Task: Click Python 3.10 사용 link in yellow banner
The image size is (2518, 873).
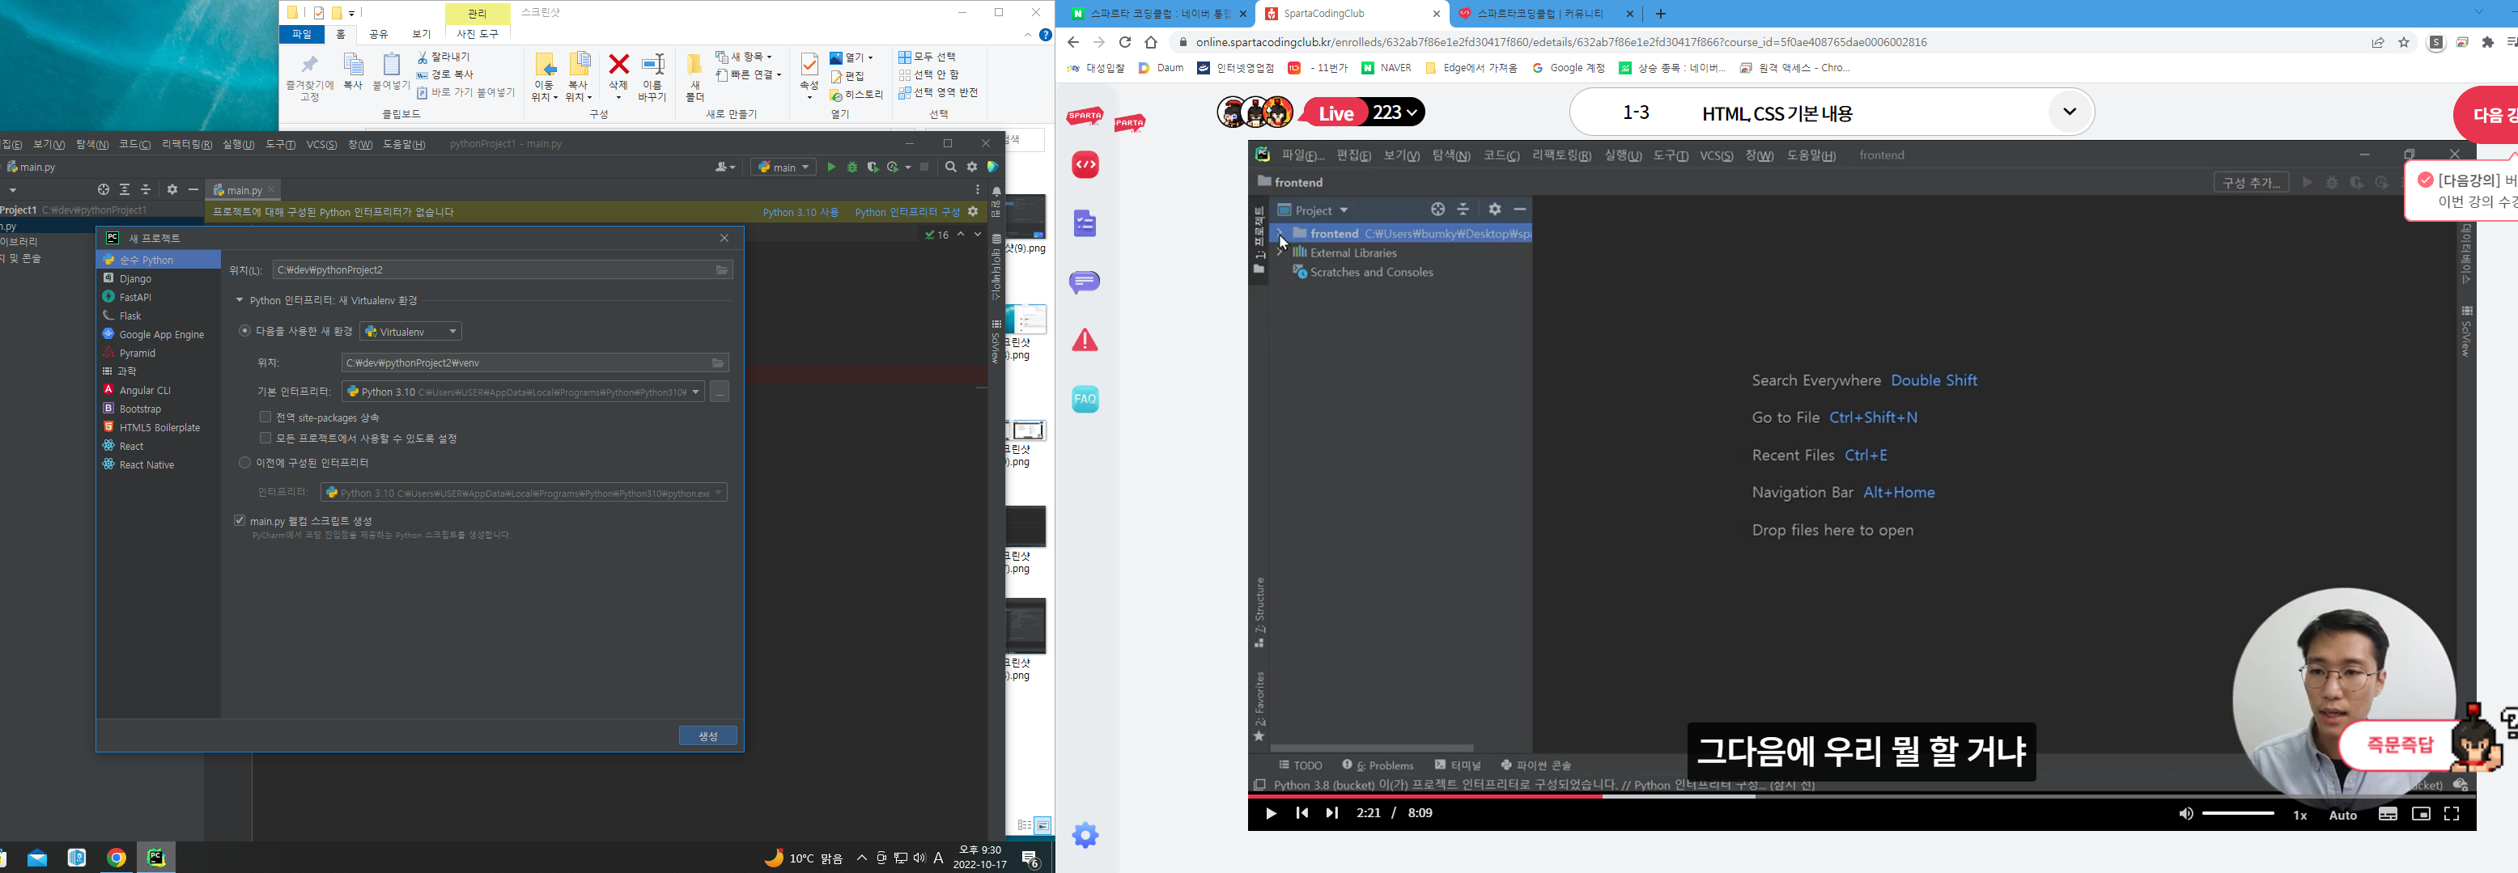Action: (800, 212)
